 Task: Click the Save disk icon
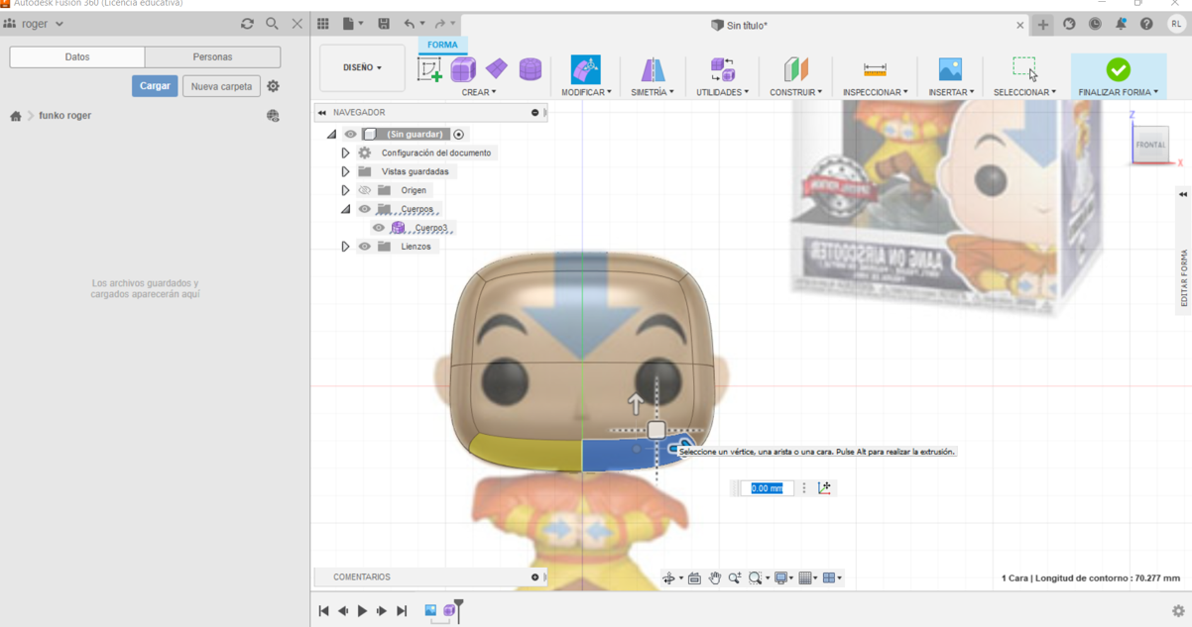384,24
